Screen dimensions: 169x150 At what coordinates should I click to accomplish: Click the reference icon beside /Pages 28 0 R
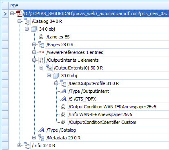coord(41,45)
